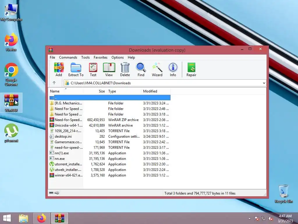Image resolution: width=298 pixels, height=224 pixels.
Task: Click the Repair toolbar icon
Action: click(x=191, y=69)
